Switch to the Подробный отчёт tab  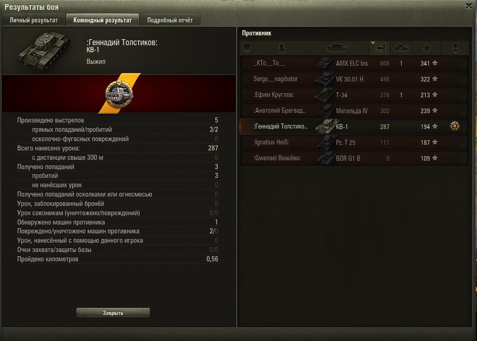tap(170, 20)
